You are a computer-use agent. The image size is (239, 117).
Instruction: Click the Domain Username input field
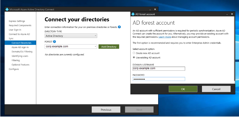tap(159, 68)
